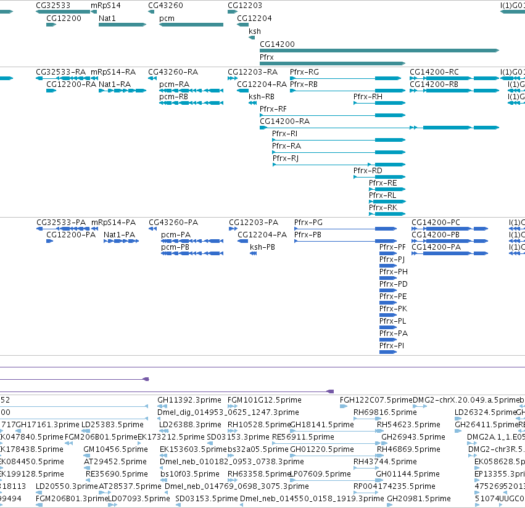Viewport: 525px width, 508px height.
Task: Click the CG14200-PA protein label
Action: pos(436,247)
